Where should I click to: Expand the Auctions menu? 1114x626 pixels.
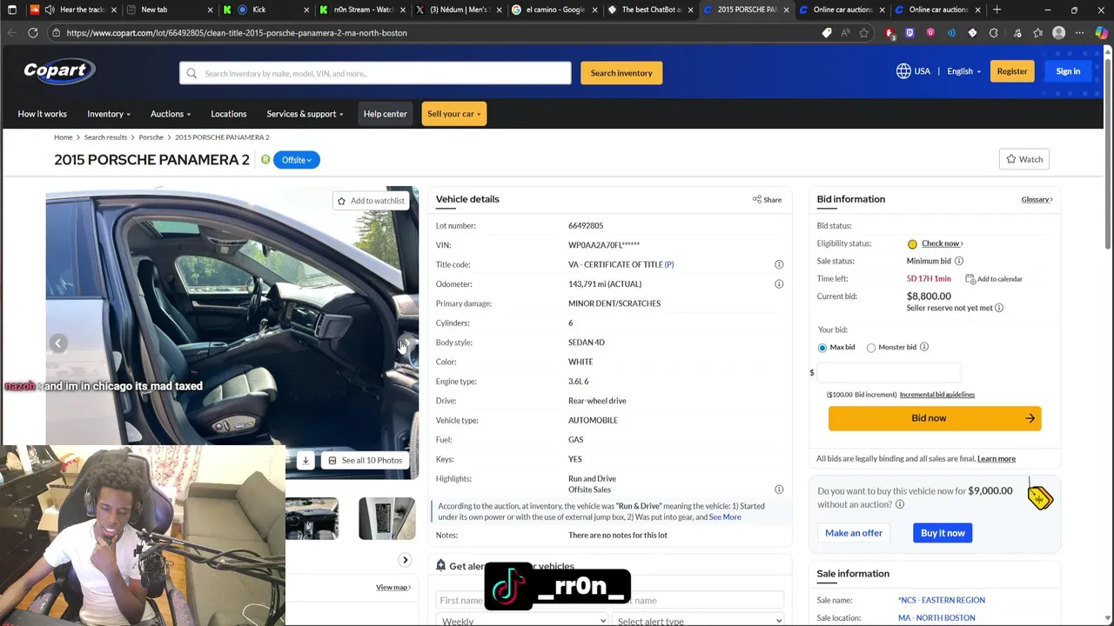(x=171, y=114)
